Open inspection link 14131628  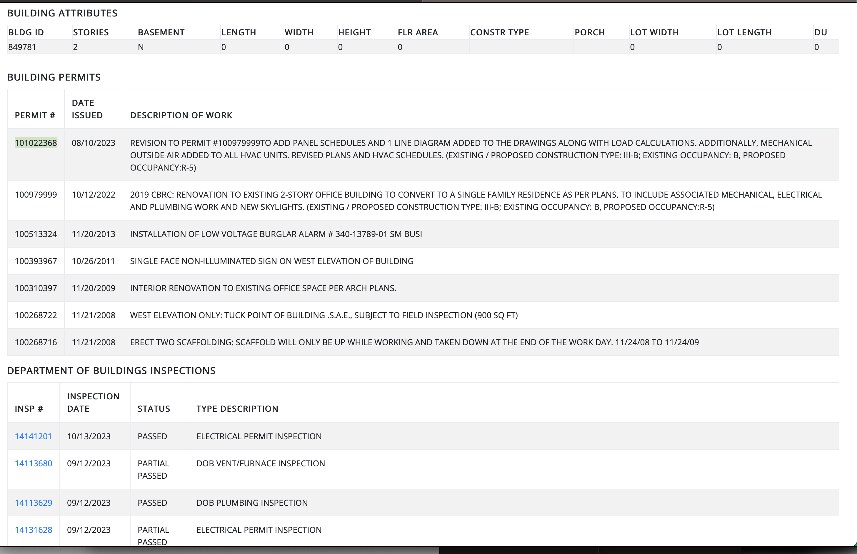click(x=33, y=530)
